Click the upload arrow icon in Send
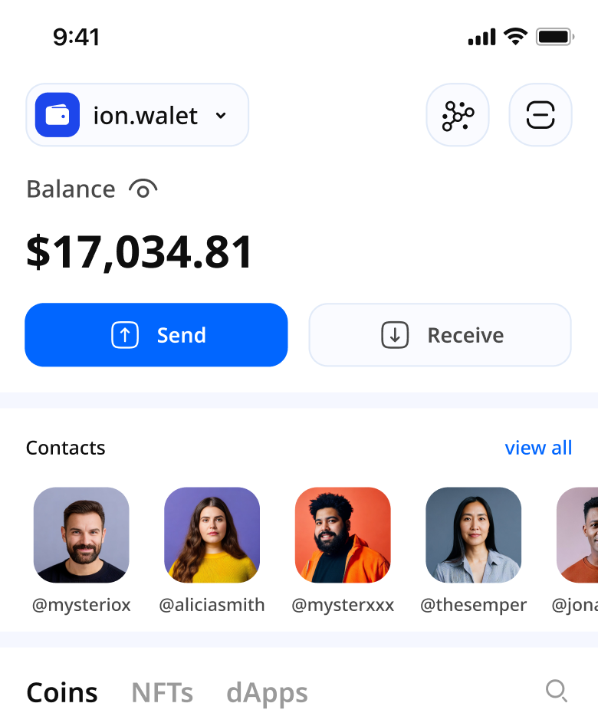 125,335
